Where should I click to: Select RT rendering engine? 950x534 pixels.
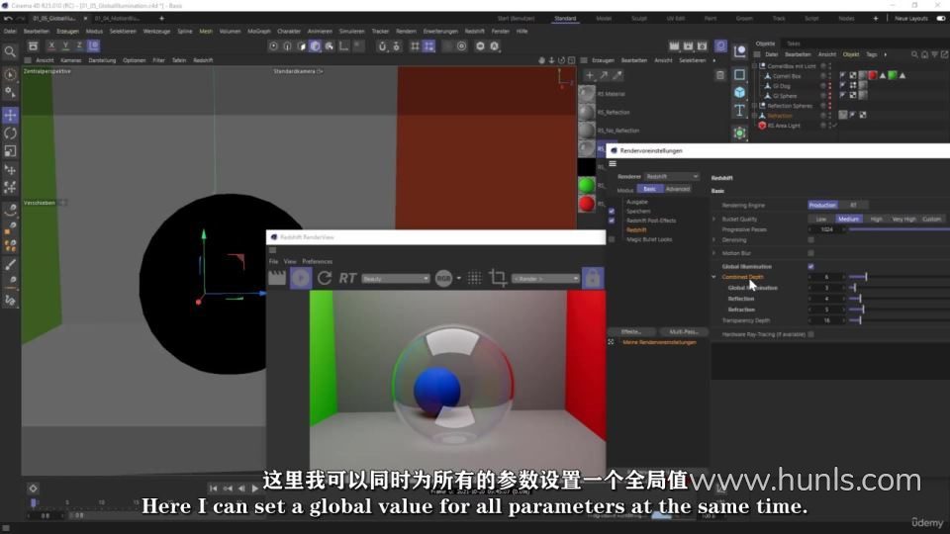click(853, 206)
